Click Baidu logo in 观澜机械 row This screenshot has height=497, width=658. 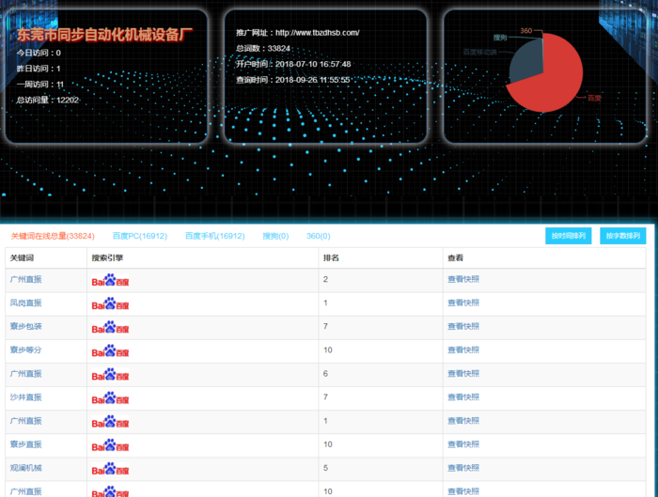pos(110,469)
